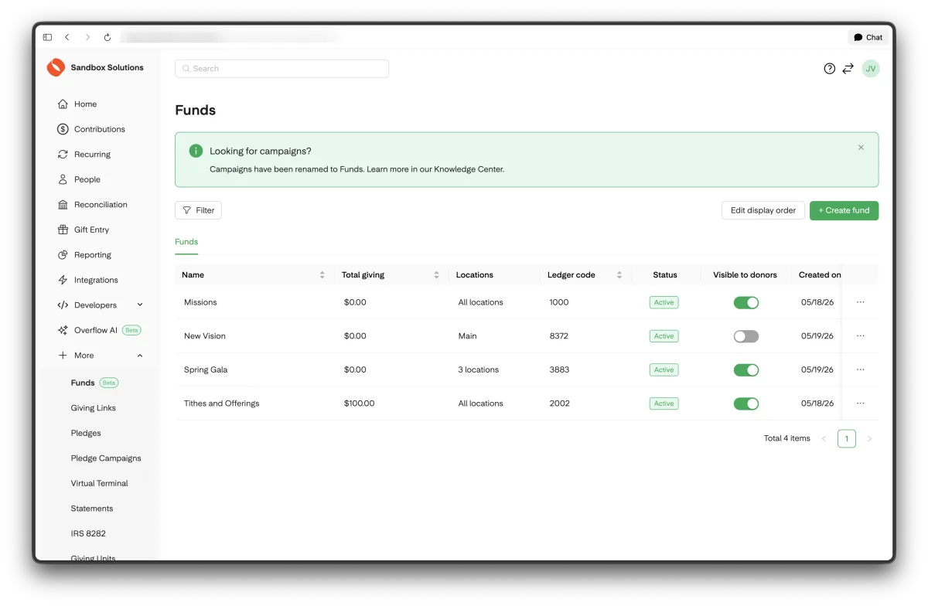Click the Reporting pie chart icon
This screenshot has width=928, height=606.
tap(63, 255)
